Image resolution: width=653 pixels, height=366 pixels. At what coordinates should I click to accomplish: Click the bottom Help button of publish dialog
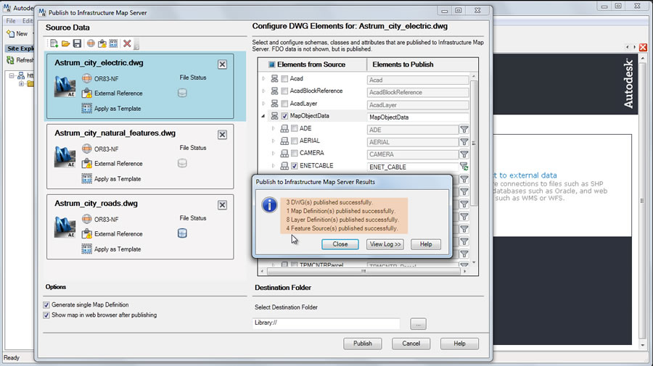click(459, 344)
